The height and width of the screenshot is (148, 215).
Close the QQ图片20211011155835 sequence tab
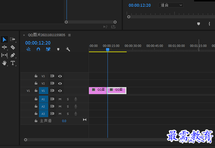24,35
